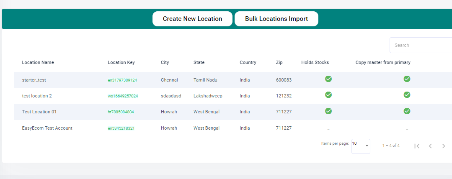This screenshot has width=452, height=179.
Task: Open location key en5345218321 link
Action: pos(121,128)
